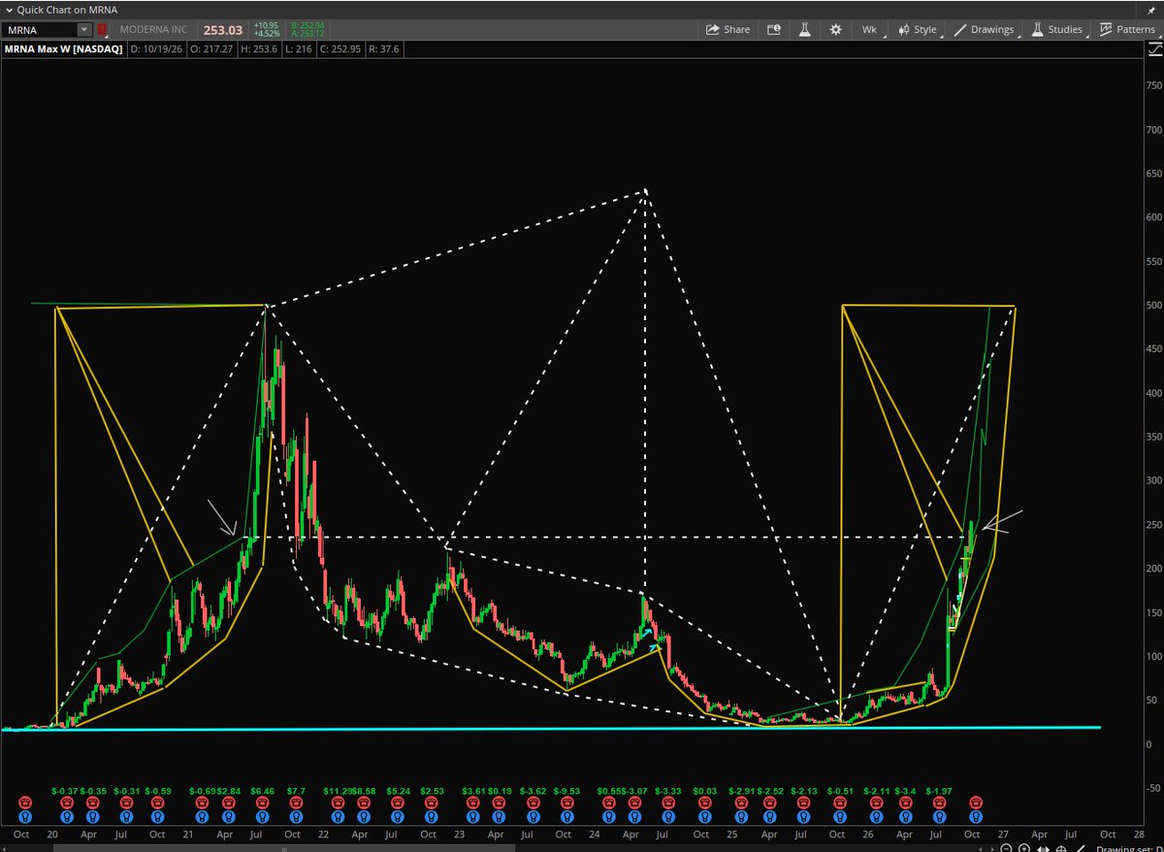The image size is (1164, 852).
Task: Click the crosshair cursor icon
Action: pos(1060,848)
